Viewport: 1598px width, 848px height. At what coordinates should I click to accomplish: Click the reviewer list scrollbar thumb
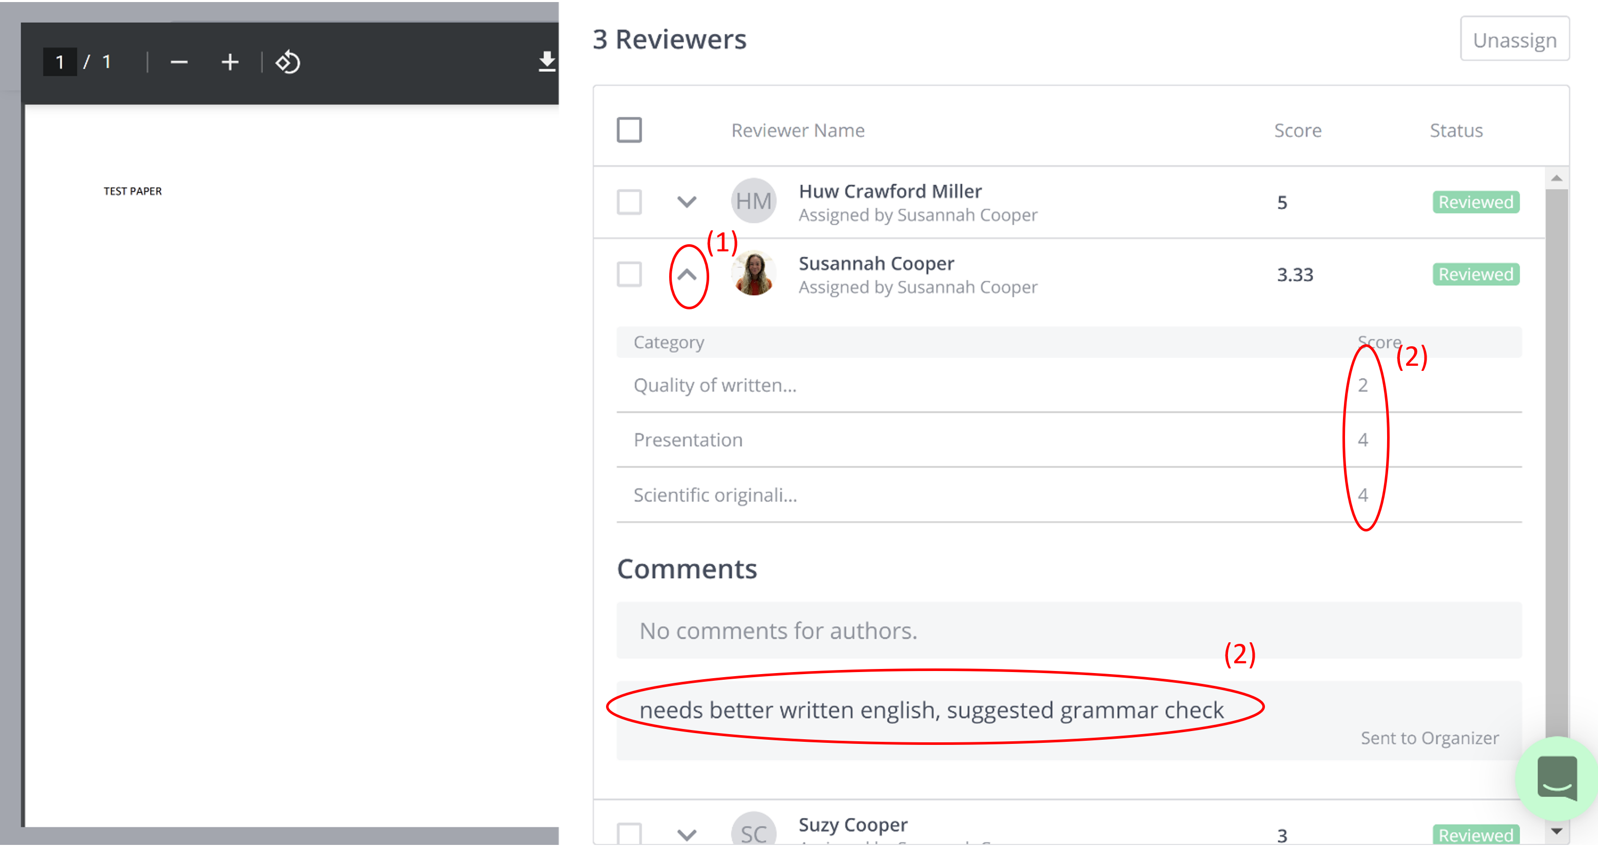point(1556,465)
